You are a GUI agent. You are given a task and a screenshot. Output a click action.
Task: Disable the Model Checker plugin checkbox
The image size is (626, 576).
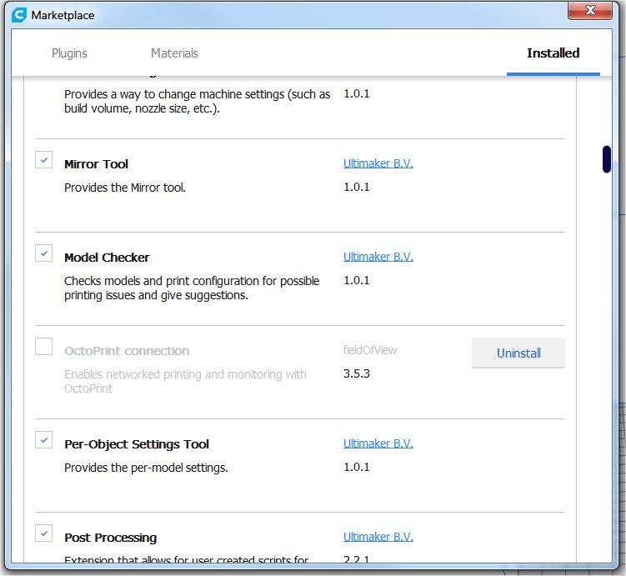(x=44, y=253)
